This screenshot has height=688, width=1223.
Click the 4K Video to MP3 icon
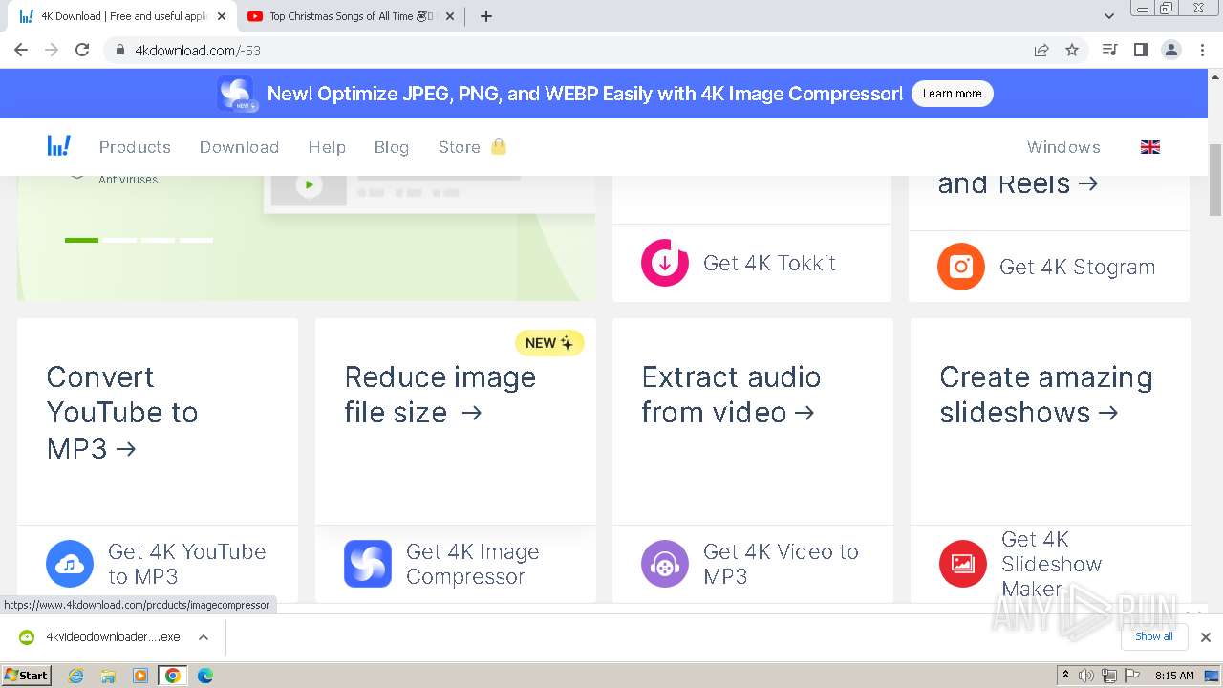pos(665,564)
